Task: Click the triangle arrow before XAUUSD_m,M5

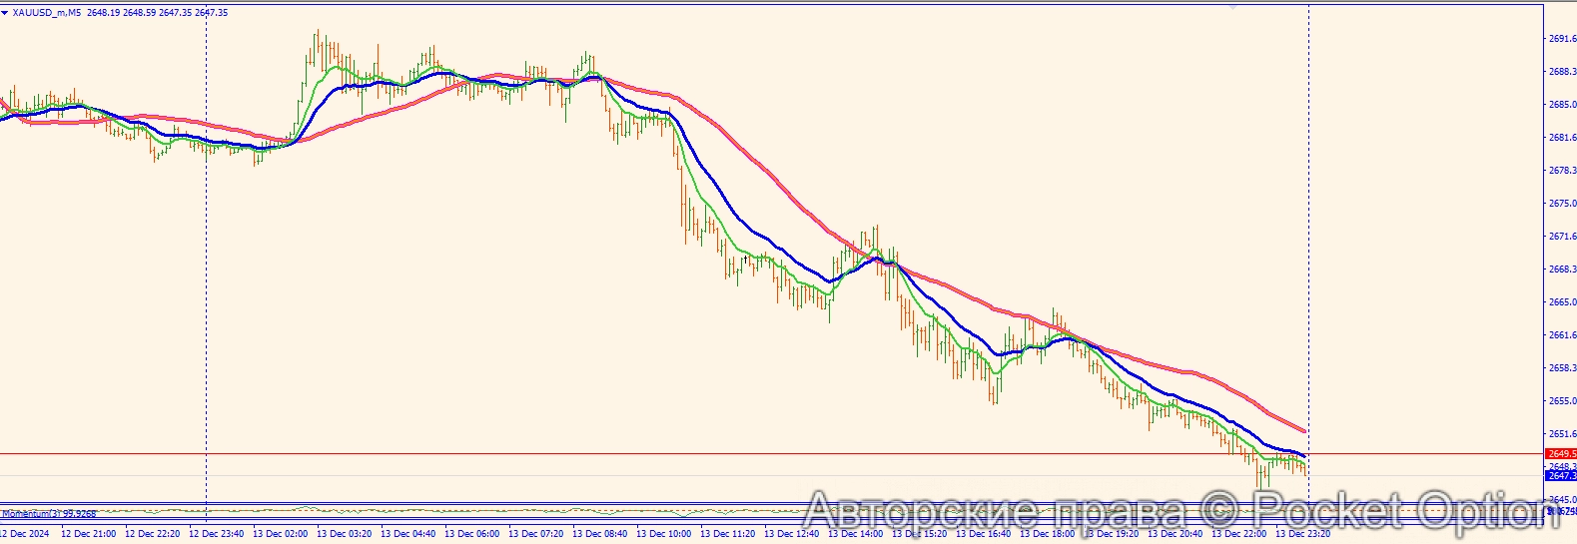Action: (x=5, y=13)
